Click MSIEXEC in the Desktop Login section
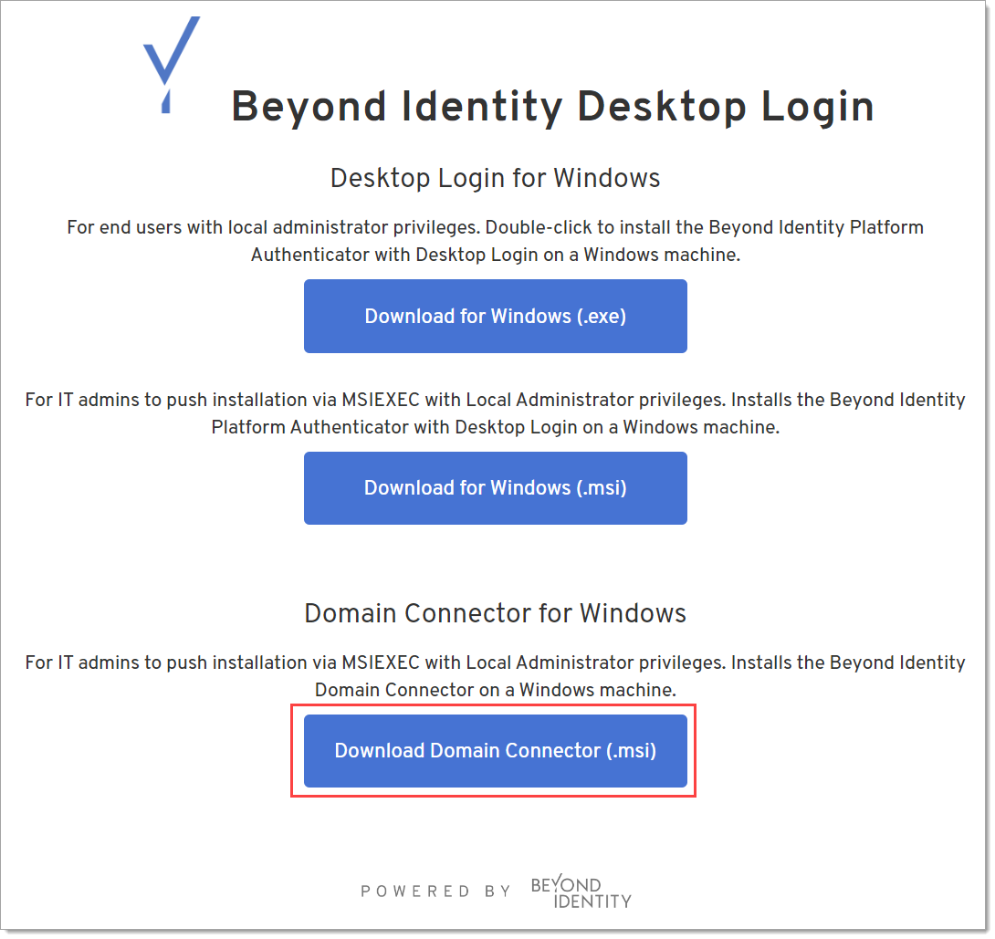 [x=382, y=400]
